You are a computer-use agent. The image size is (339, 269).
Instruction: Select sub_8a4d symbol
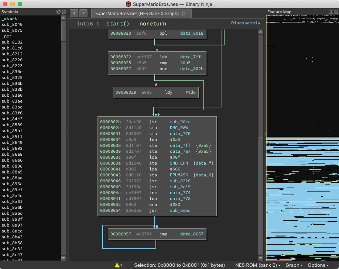pyautogui.click(x=12, y=196)
